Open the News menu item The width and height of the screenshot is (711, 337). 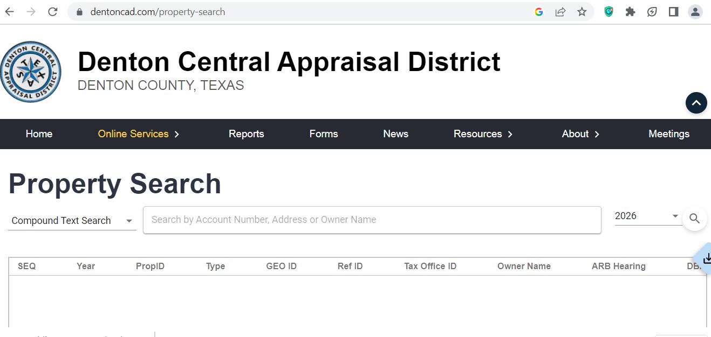click(x=395, y=134)
